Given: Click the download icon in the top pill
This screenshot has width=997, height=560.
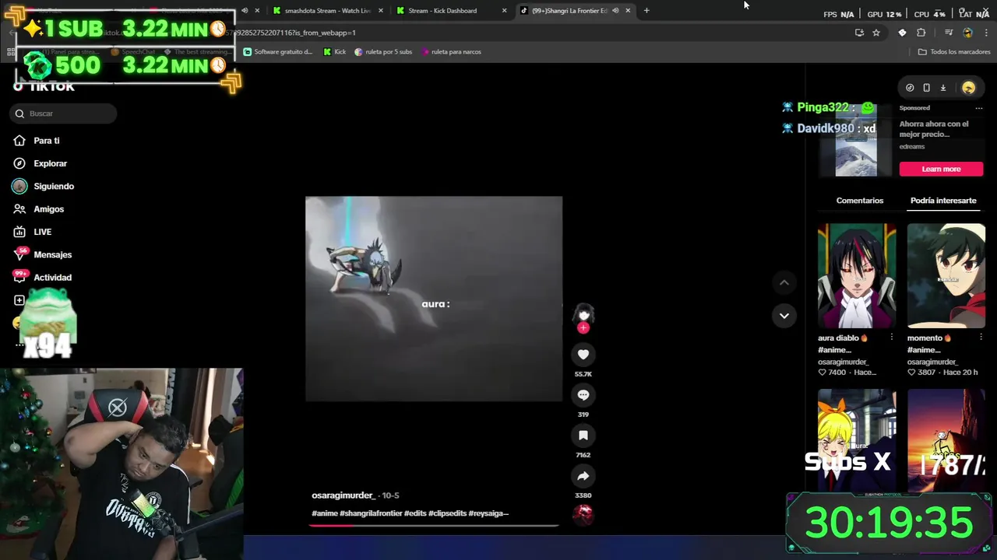Looking at the screenshot, I should 942,88.
